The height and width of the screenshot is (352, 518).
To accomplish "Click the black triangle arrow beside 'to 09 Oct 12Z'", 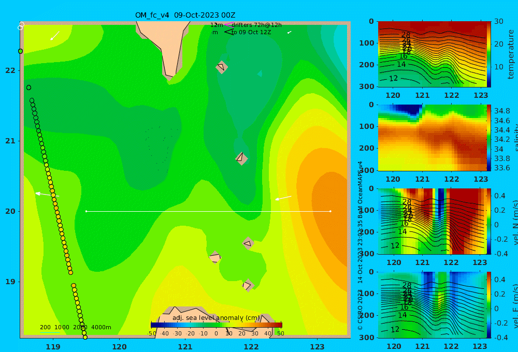I will coord(228,32).
